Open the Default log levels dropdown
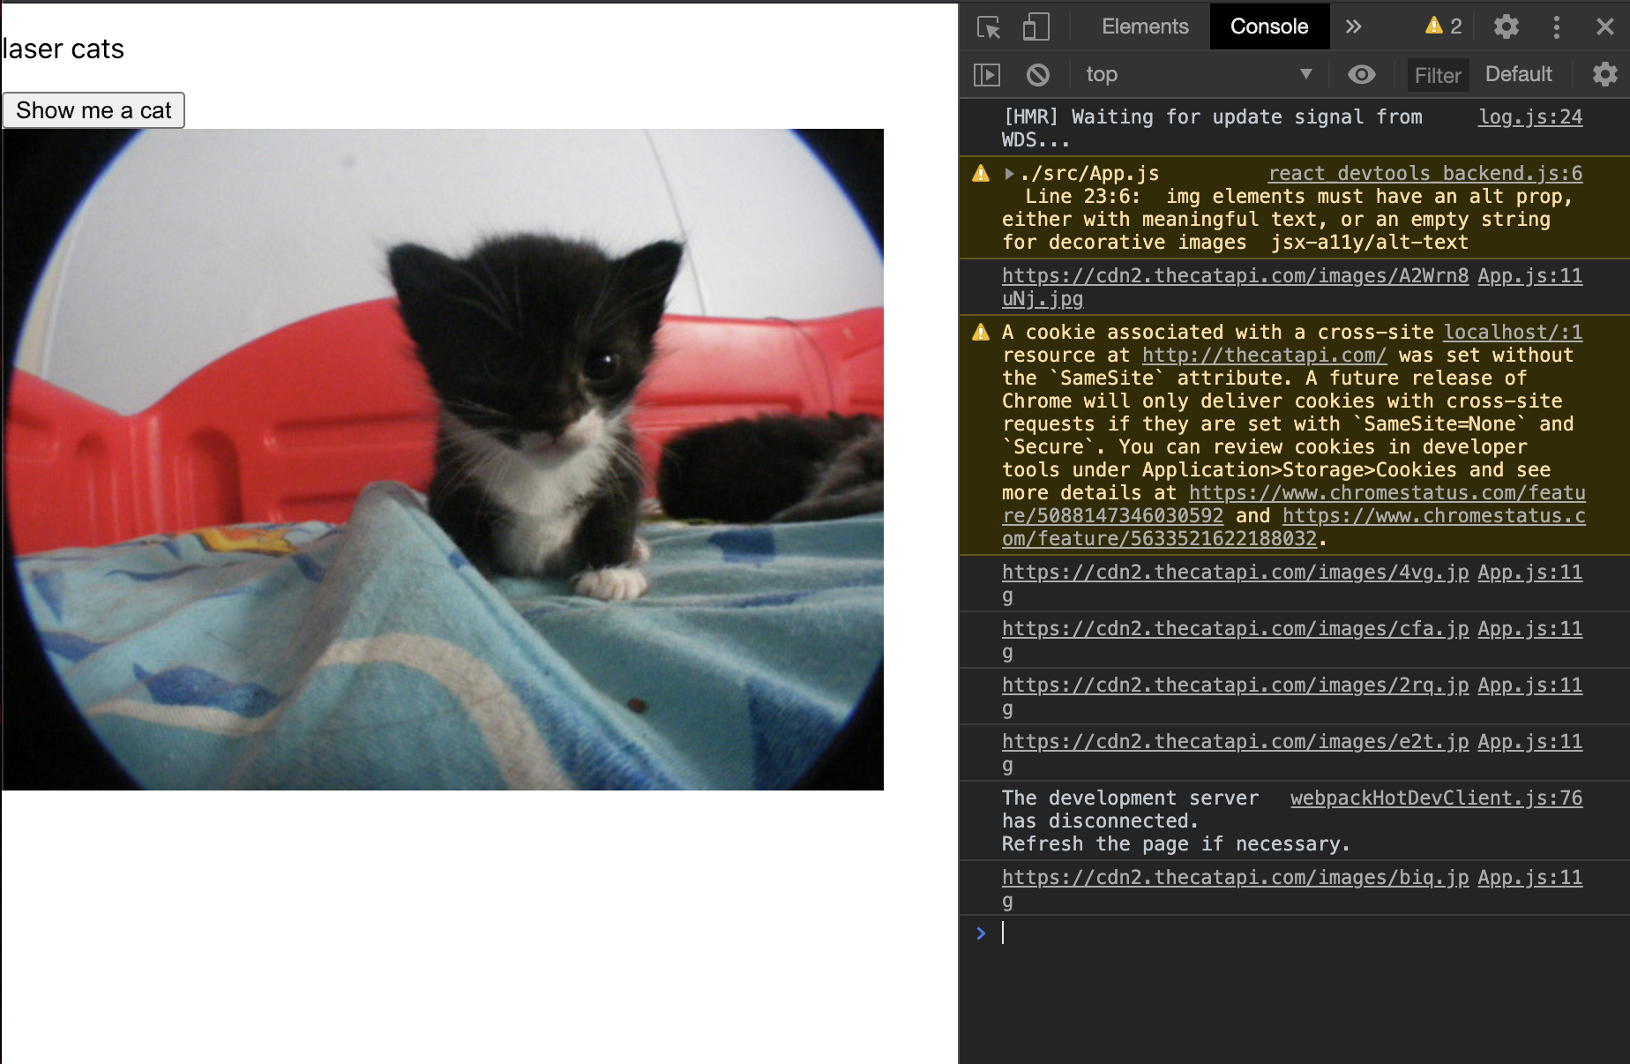1630x1064 pixels. tap(1518, 74)
